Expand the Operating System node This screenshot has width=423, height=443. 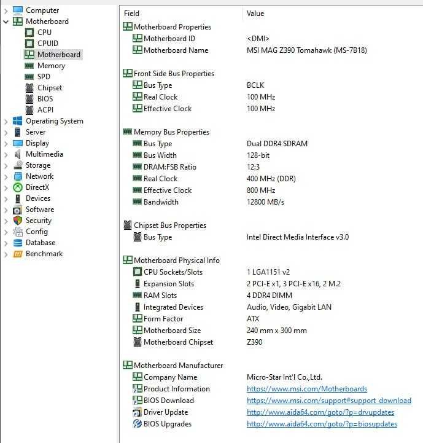point(6,122)
